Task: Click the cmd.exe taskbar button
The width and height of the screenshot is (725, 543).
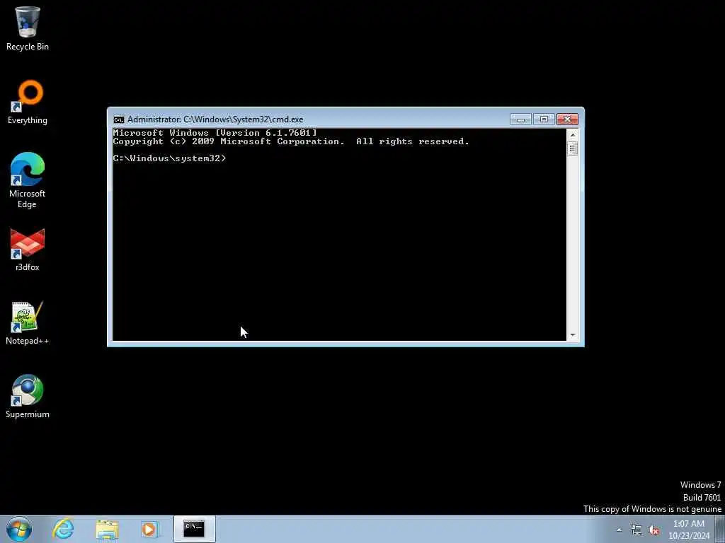Action: pos(194,529)
